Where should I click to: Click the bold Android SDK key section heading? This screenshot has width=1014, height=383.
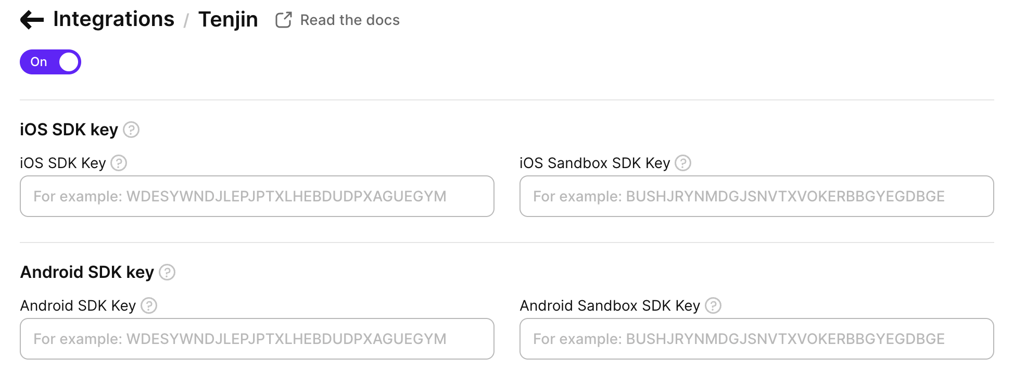[x=87, y=272]
